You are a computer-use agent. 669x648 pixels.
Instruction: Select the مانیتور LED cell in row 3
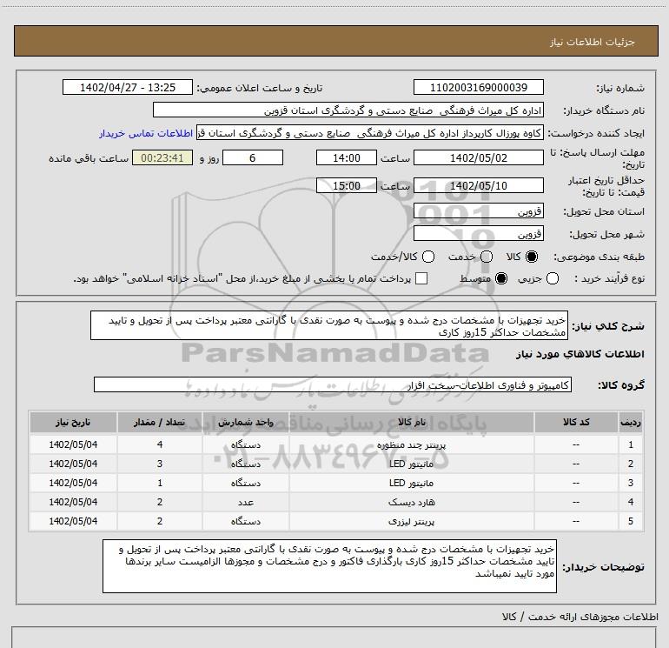411,483
